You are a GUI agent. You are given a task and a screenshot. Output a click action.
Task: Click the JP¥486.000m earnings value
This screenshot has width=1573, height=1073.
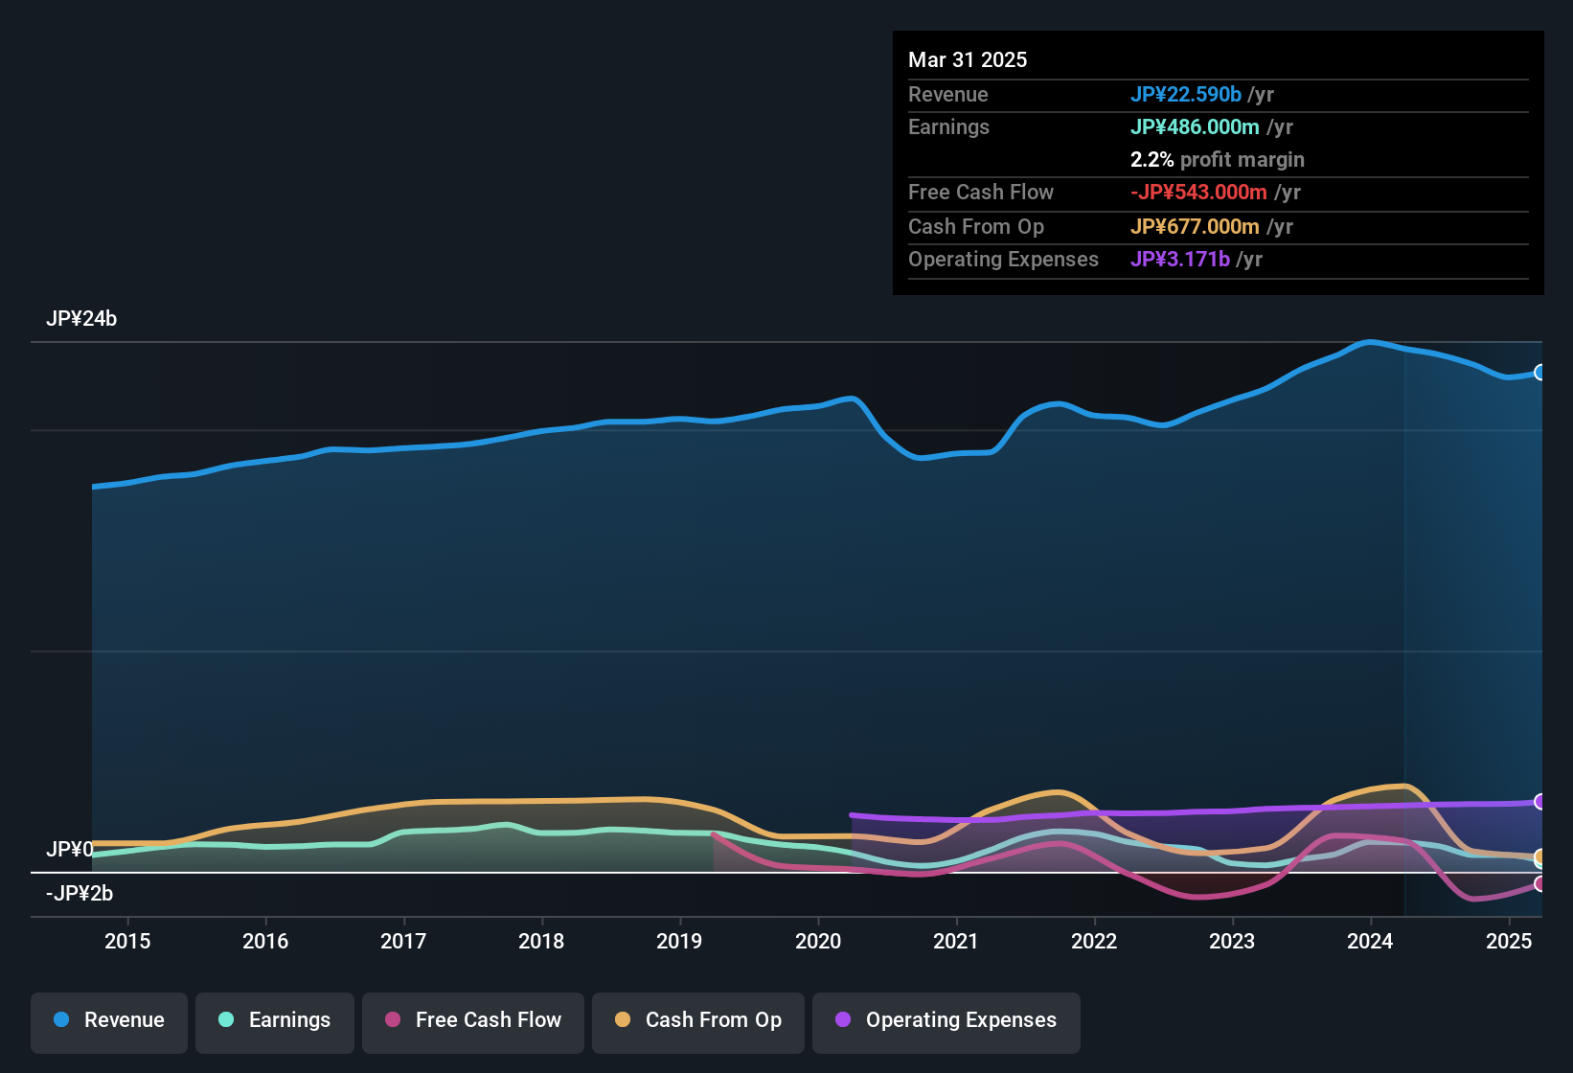click(x=1195, y=126)
